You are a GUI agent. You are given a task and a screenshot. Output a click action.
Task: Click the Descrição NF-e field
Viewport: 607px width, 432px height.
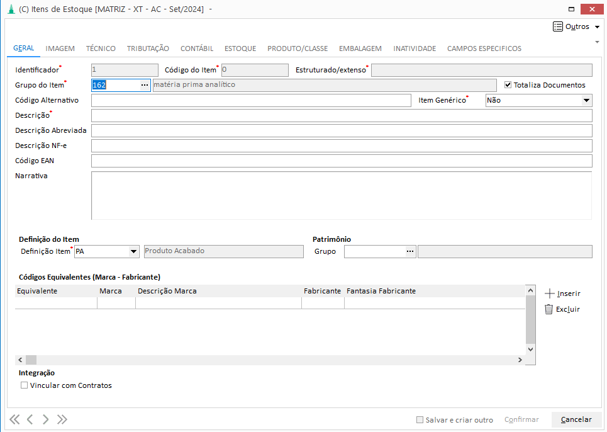tap(342, 145)
